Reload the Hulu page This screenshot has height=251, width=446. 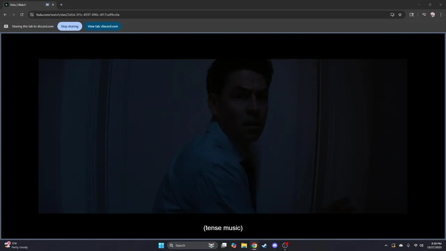(x=22, y=15)
